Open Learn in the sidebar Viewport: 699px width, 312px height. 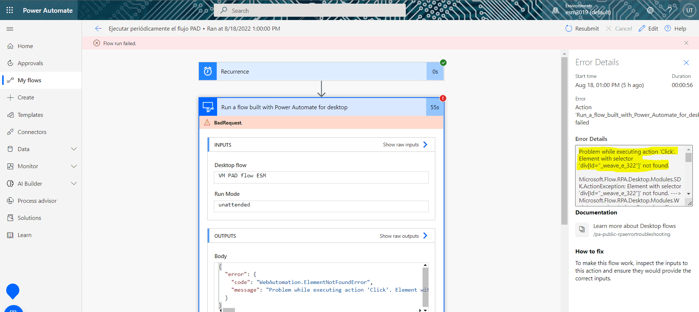click(41, 235)
